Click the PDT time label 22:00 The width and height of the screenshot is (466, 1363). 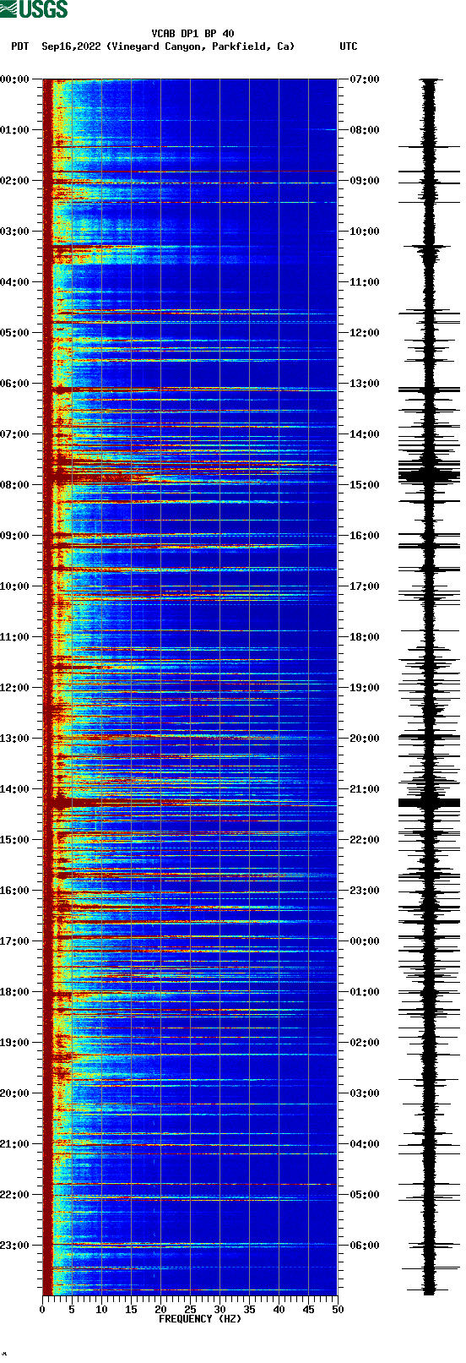[15, 1195]
